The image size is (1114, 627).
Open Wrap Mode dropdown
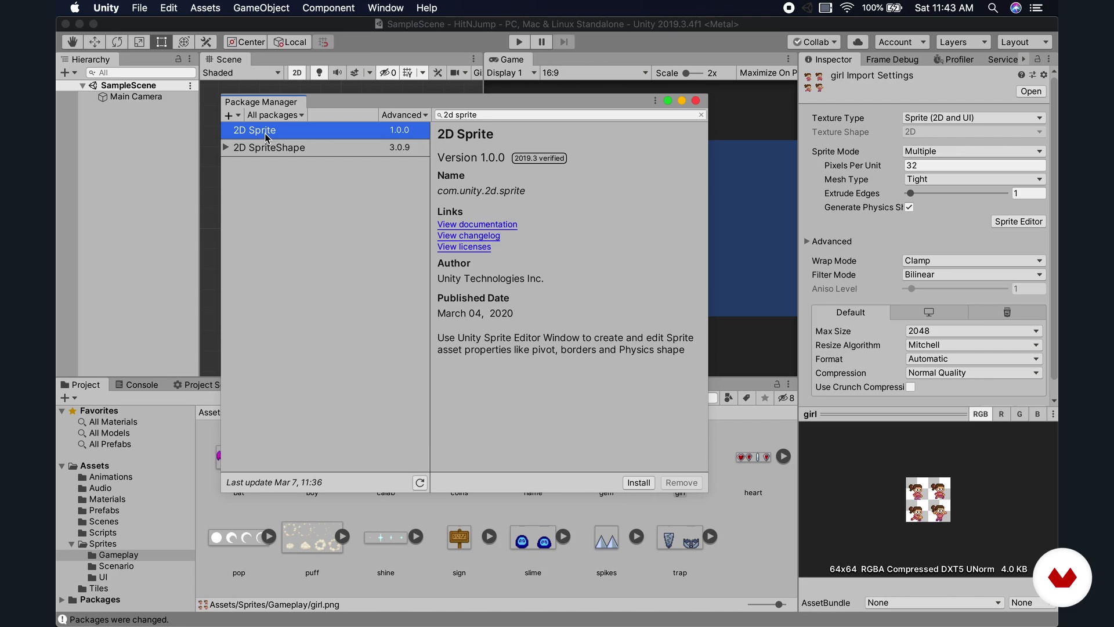pos(974,261)
